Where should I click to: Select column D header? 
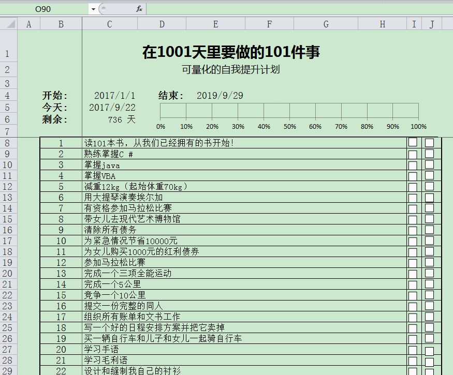tap(162, 24)
